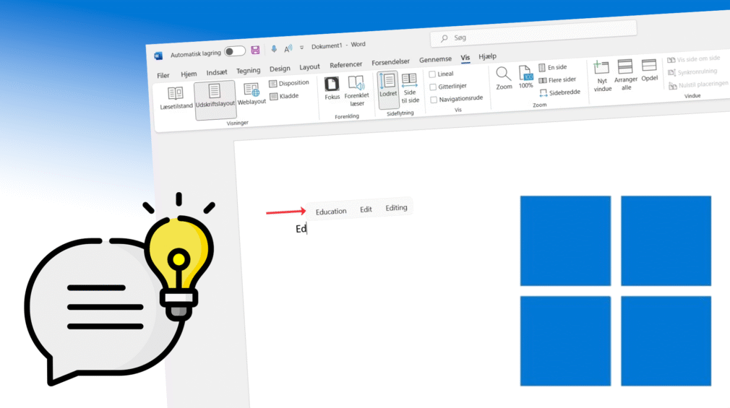Open a Nyt vindue
Screen dimensions: 730x408
point(602,68)
